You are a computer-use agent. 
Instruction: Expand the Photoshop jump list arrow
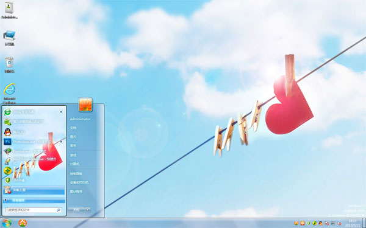[x=61, y=142]
